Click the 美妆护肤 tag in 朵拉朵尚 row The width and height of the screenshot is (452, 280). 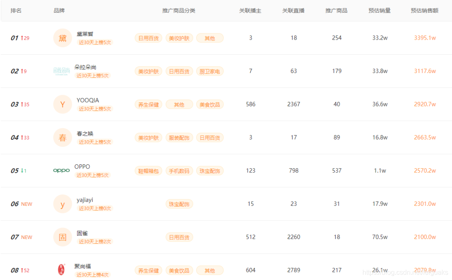click(x=149, y=71)
